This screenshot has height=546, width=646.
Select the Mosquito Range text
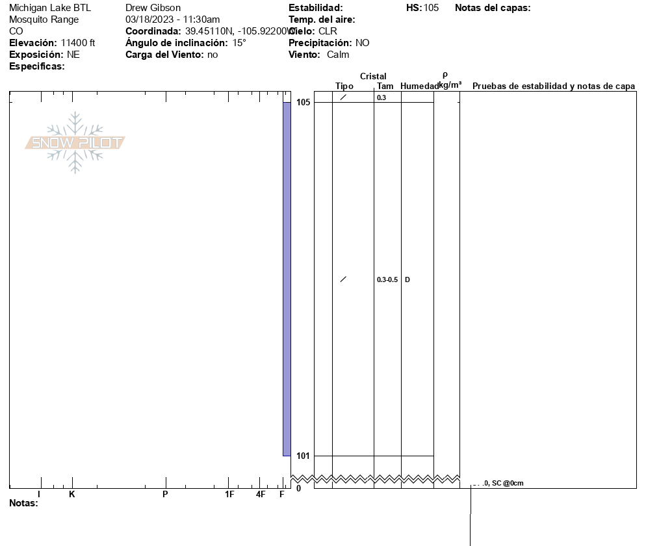(x=44, y=19)
